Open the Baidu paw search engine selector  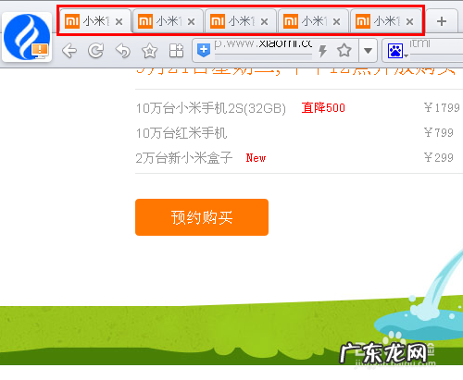396,51
